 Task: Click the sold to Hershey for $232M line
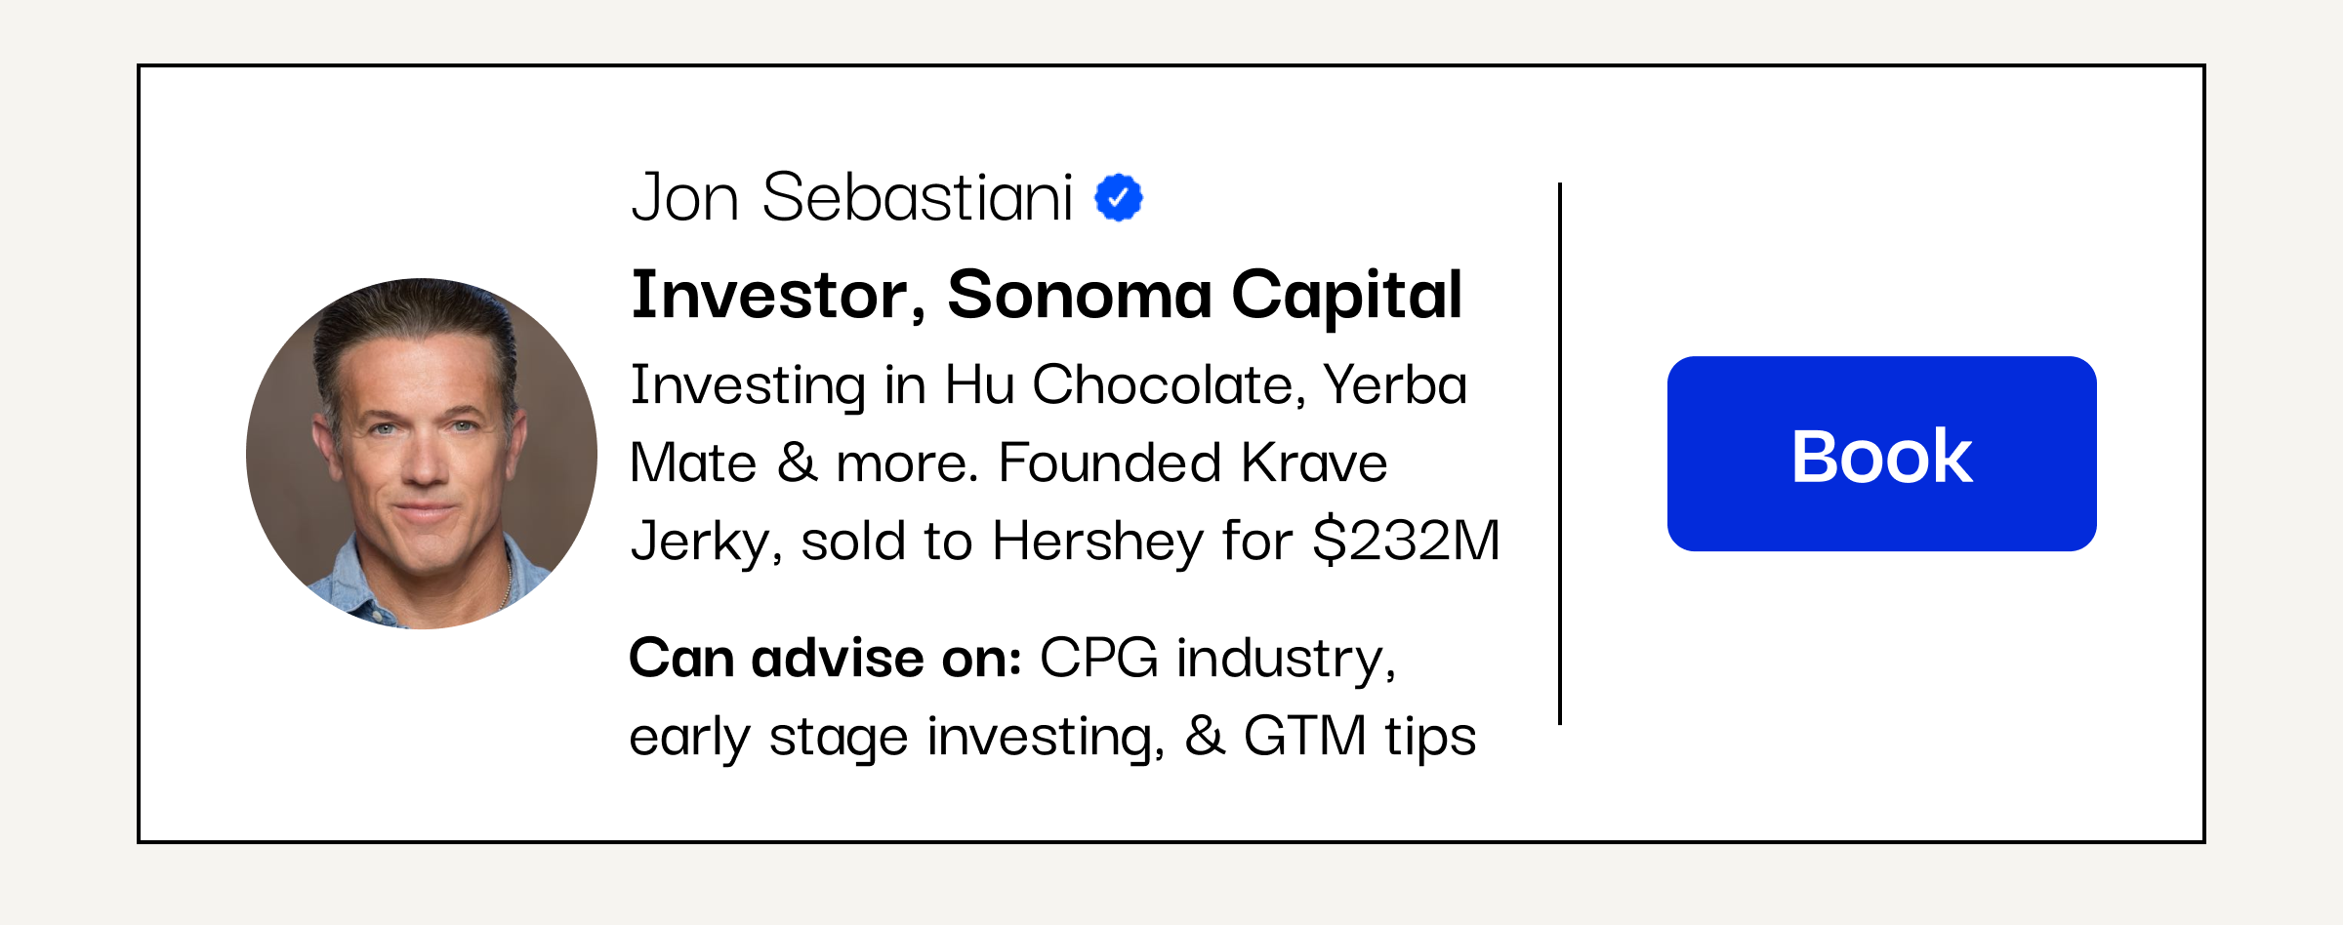(x=1150, y=542)
